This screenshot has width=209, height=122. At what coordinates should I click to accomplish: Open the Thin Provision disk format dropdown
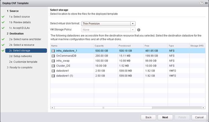pyautogui.click(x=109, y=23)
